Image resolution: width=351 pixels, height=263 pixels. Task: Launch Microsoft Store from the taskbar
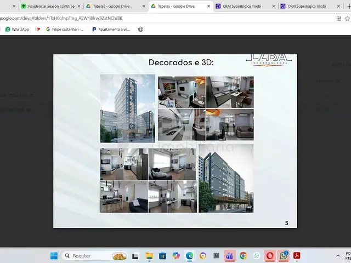point(162,256)
